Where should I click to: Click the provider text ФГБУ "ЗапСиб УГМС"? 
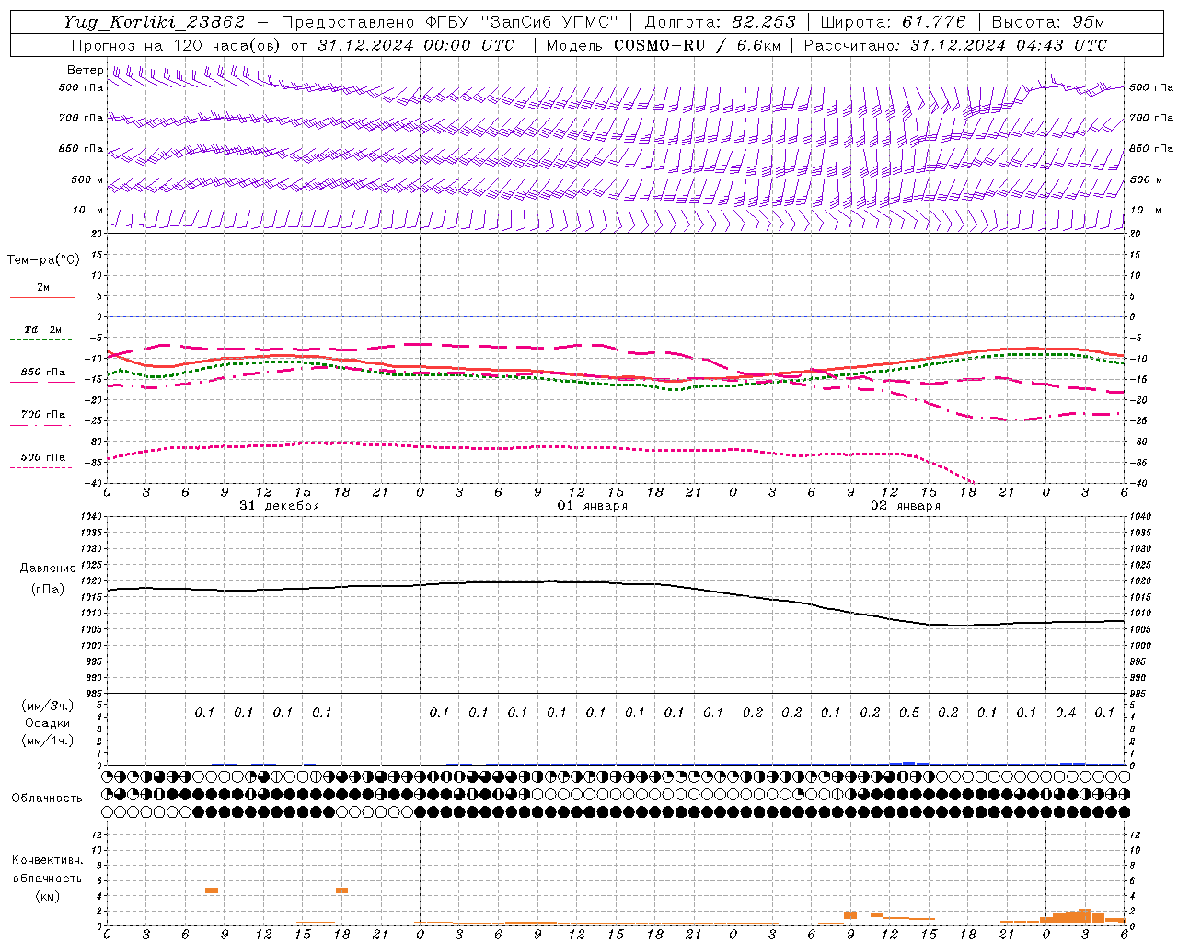[x=522, y=22]
